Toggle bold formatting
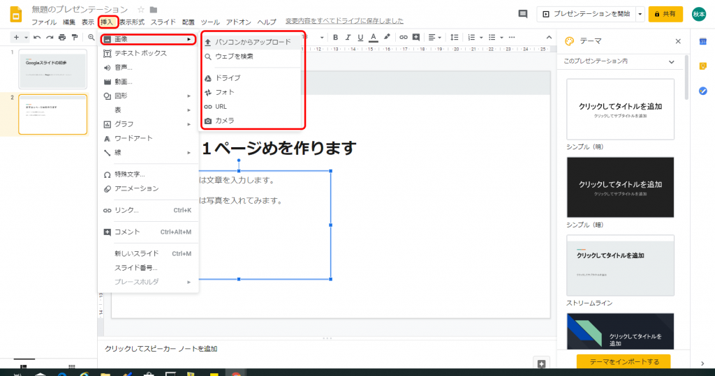Screen dimensions: 715x376 [x=335, y=38]
